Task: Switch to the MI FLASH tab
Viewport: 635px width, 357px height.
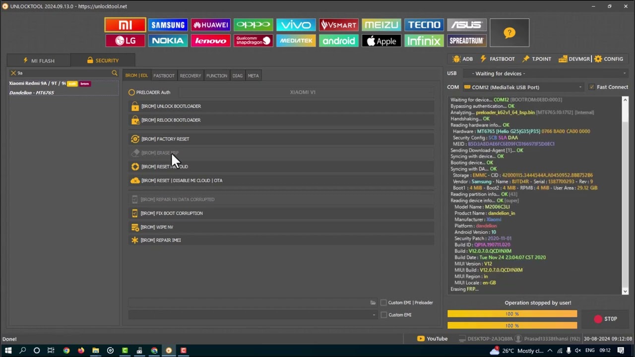Action: tap(39, 60)
